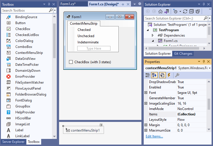Select the FolderBrowserDialog toolbox icon
This screenshot has width=213, height=146.
[9, 94]
